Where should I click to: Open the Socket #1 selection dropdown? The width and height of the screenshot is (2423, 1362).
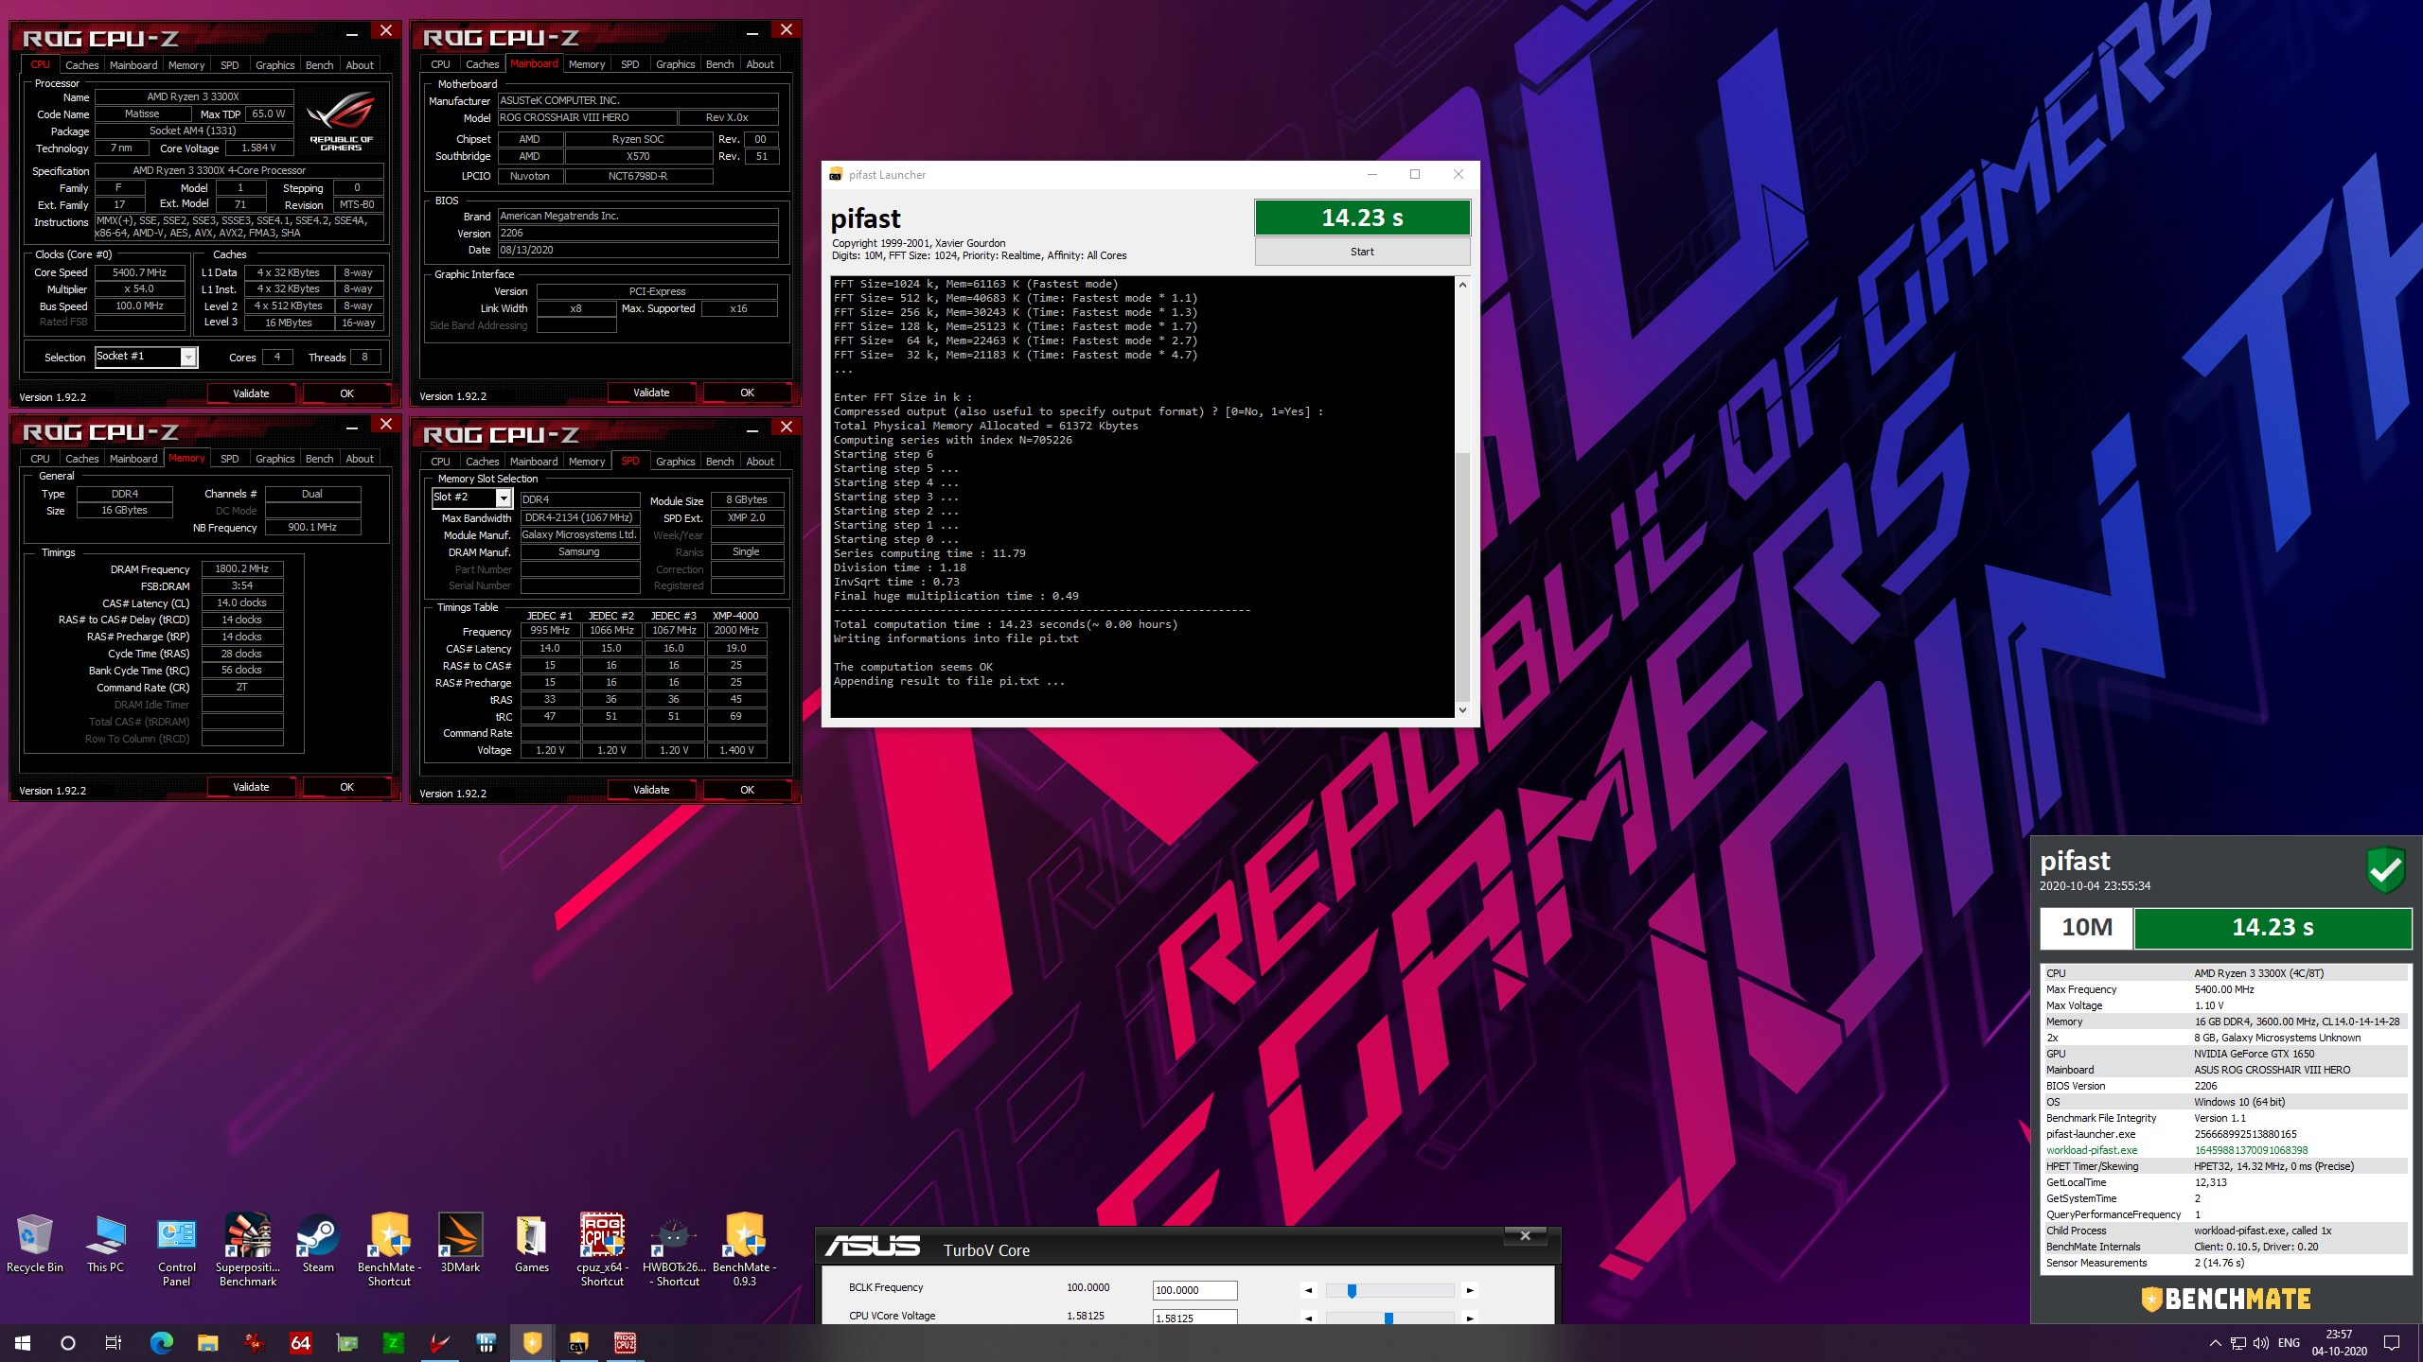(x=147, y=357)
